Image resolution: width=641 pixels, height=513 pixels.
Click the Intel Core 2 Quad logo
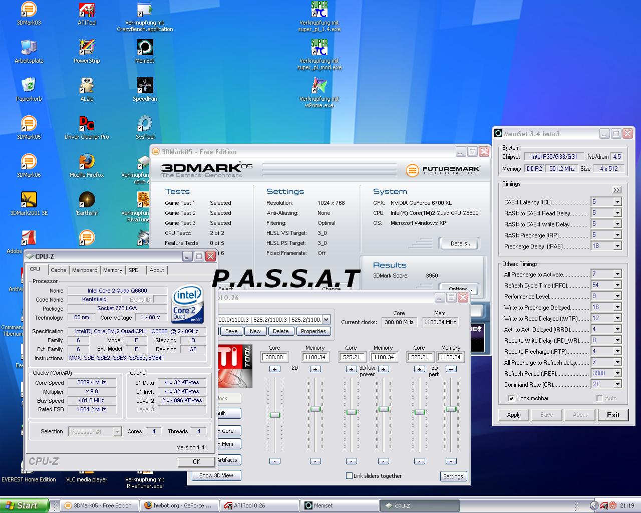click(187, 304)
